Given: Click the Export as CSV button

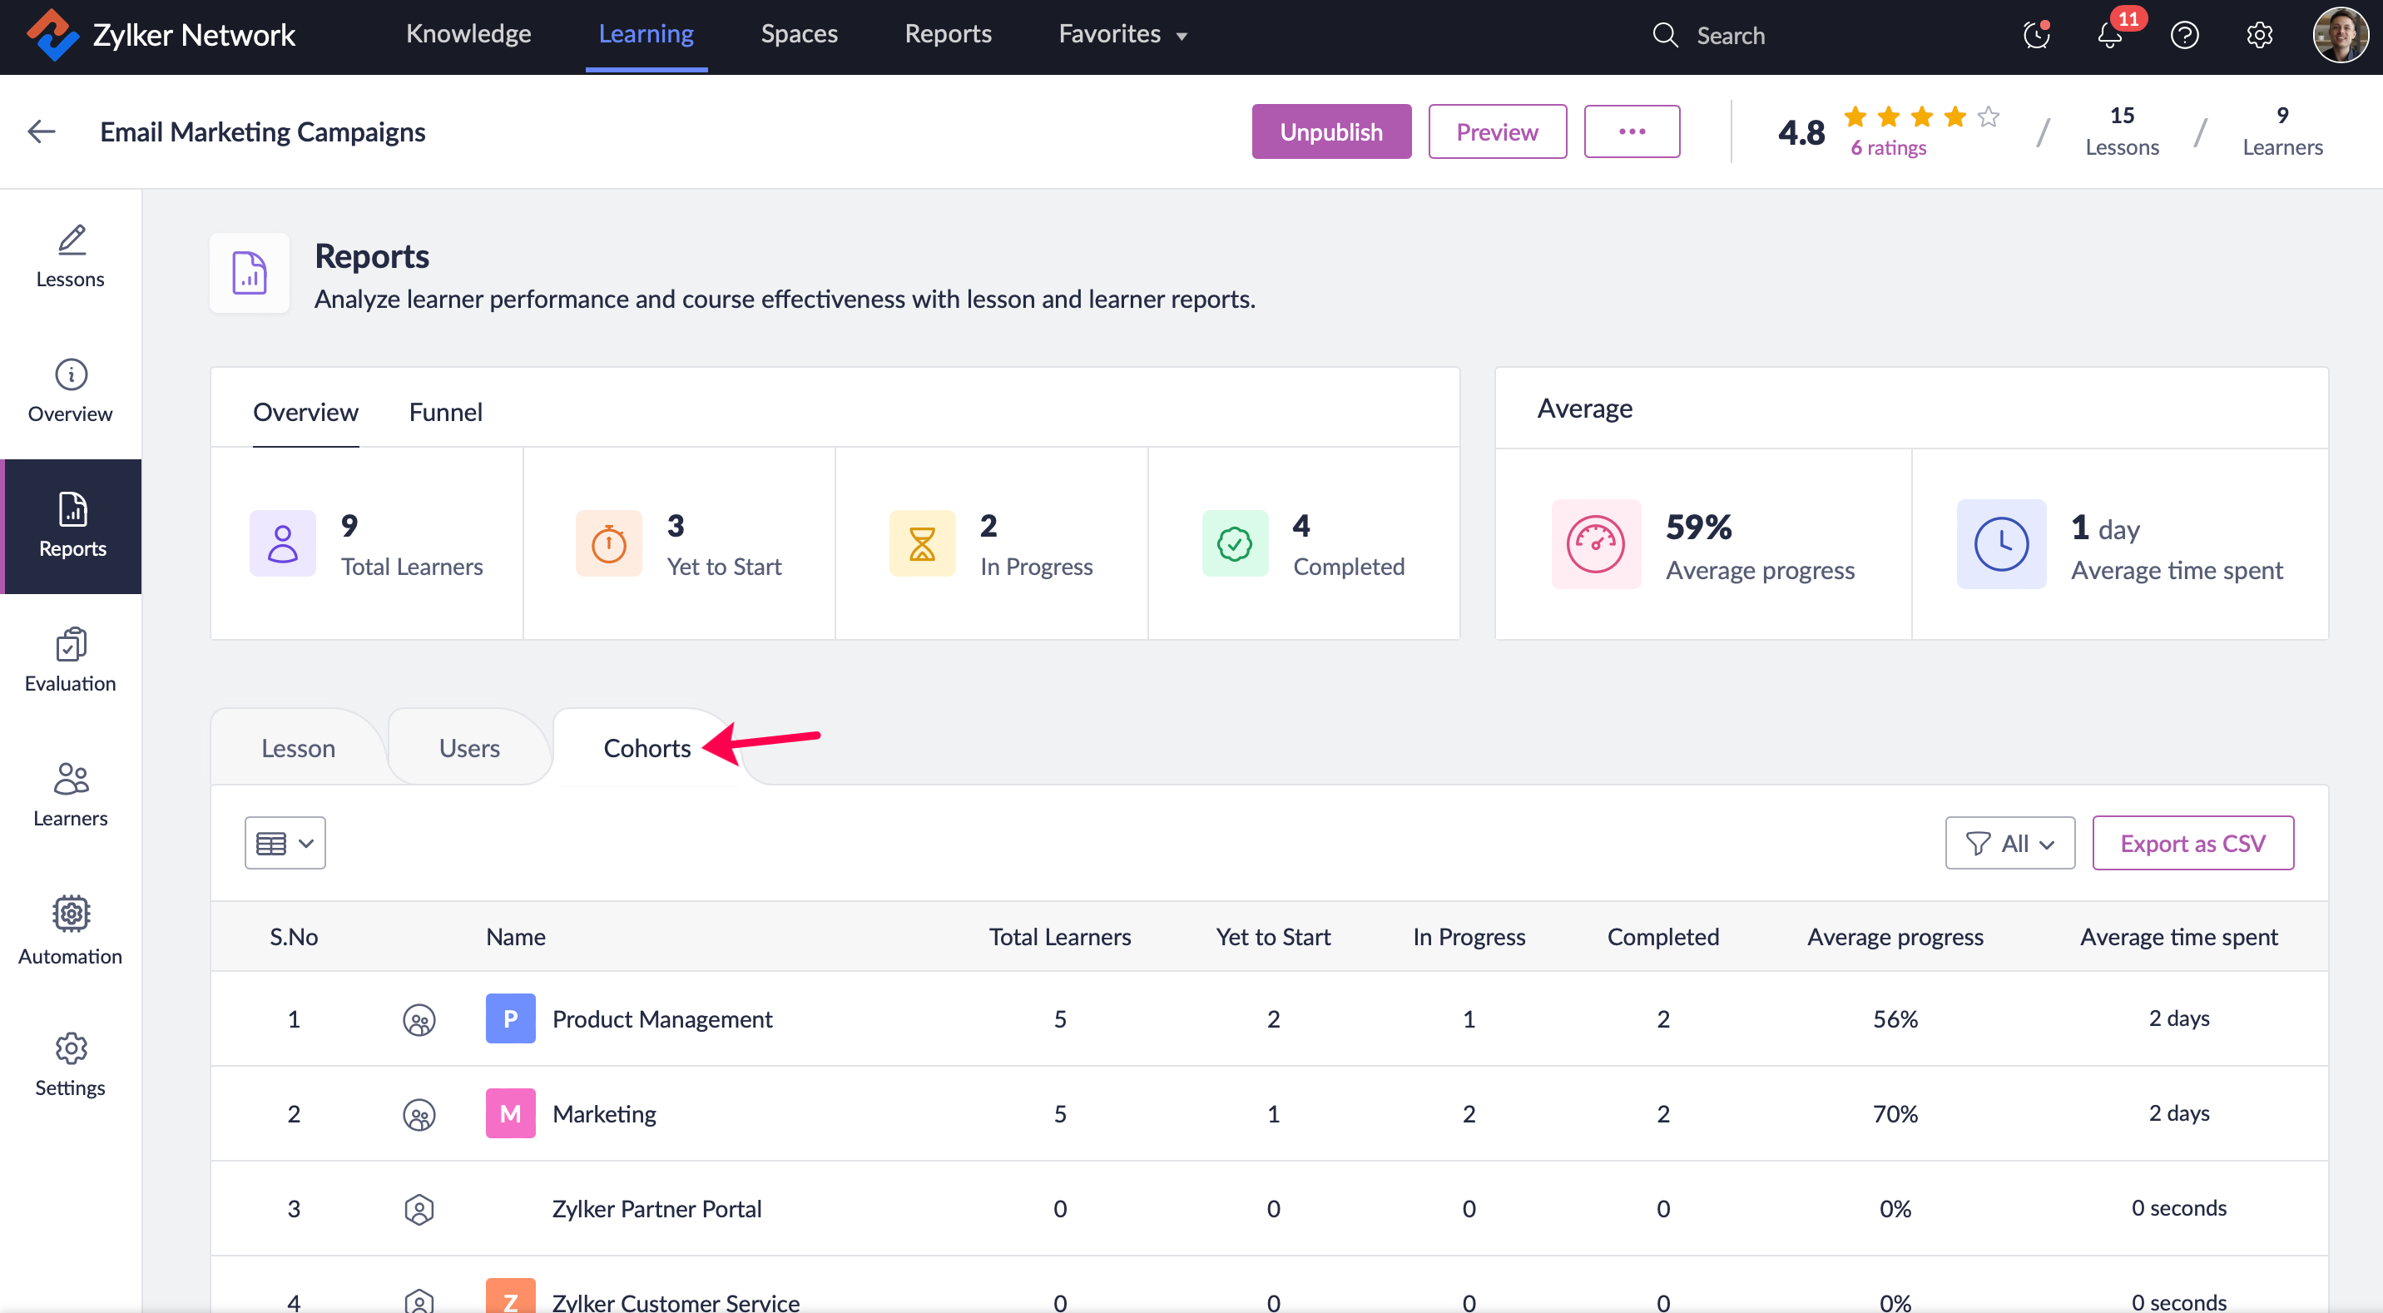Looking at the screenshot, I should 2192,843.
